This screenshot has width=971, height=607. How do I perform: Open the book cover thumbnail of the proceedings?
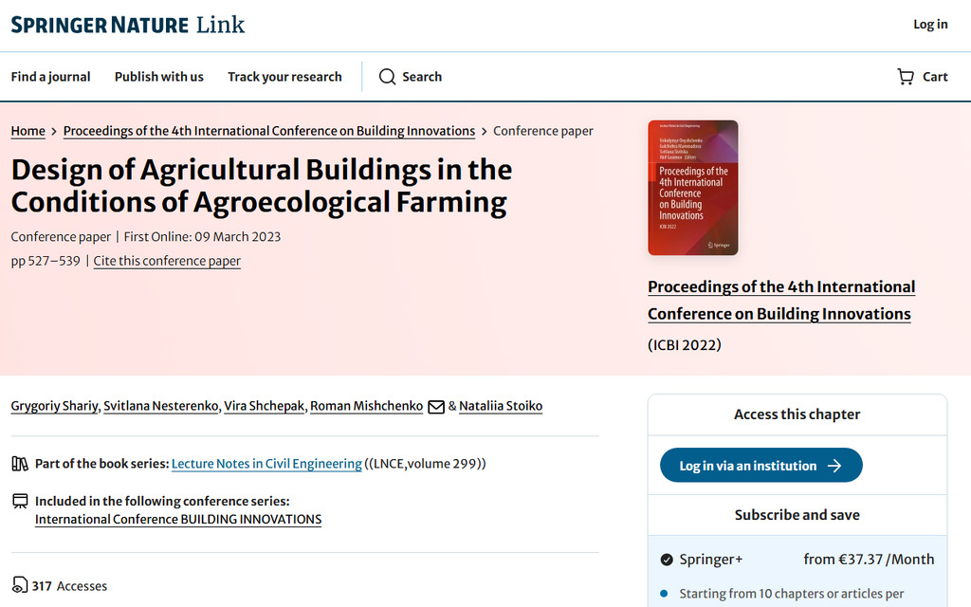(x=692, y=187)
